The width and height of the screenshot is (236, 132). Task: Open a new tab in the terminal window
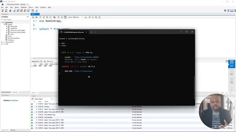tap(91, 32)
